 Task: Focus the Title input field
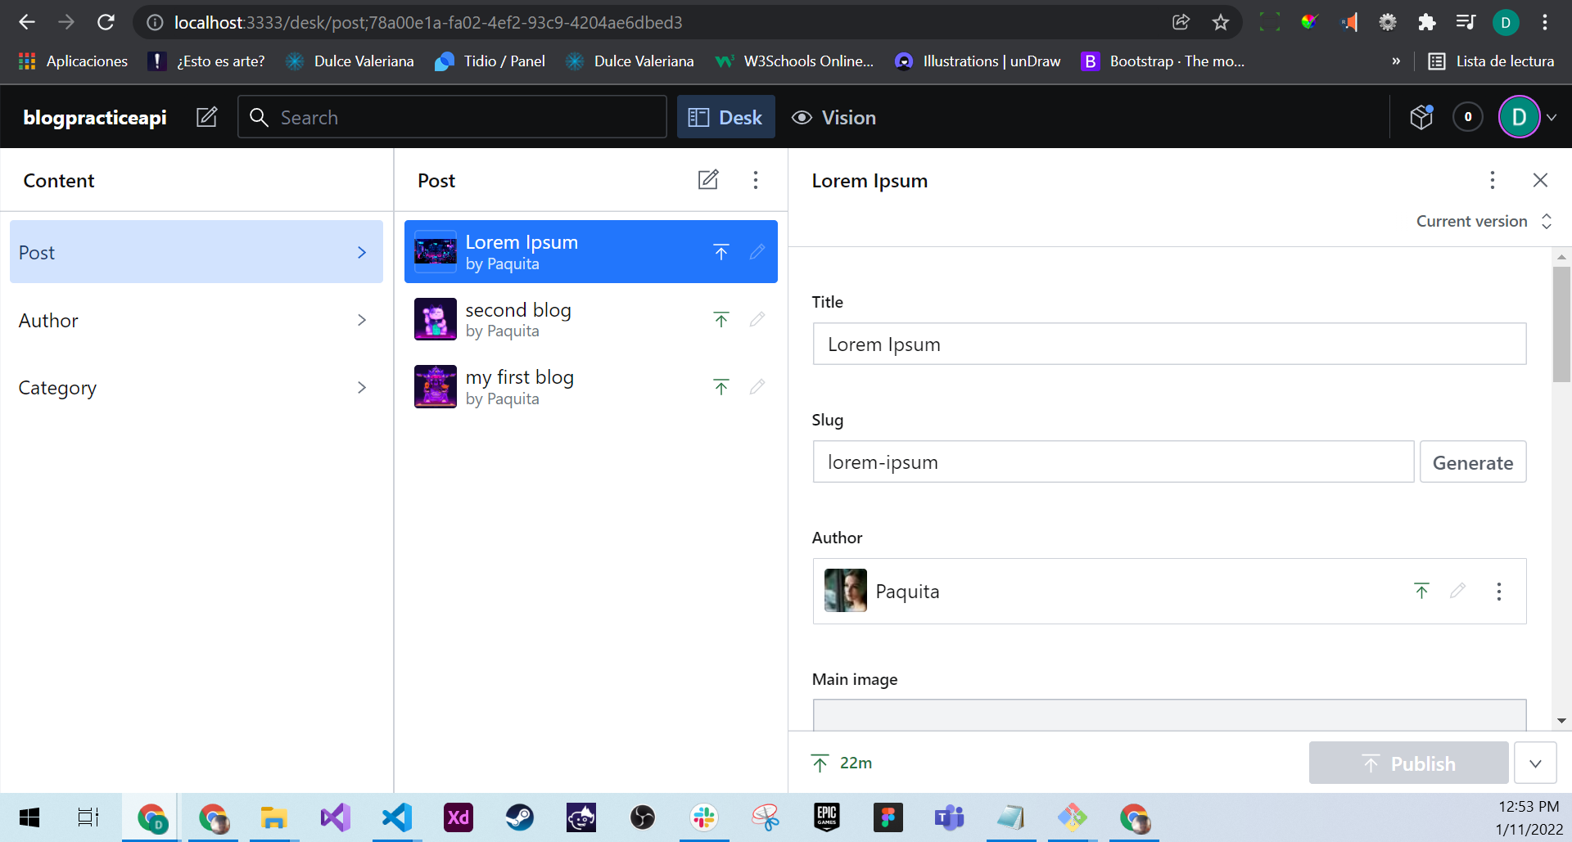(x=1169, y=344)
